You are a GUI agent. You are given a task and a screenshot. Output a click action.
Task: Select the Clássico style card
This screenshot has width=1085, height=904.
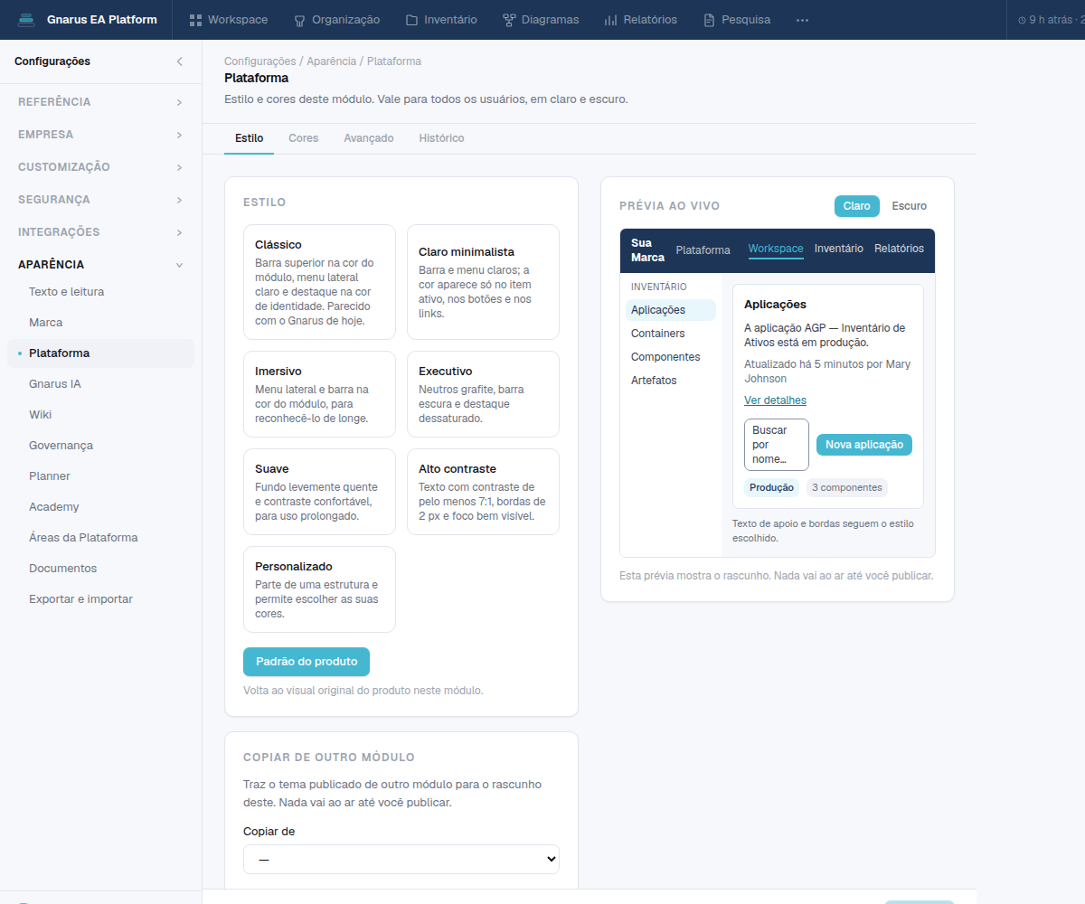click(x=319, y=282)
